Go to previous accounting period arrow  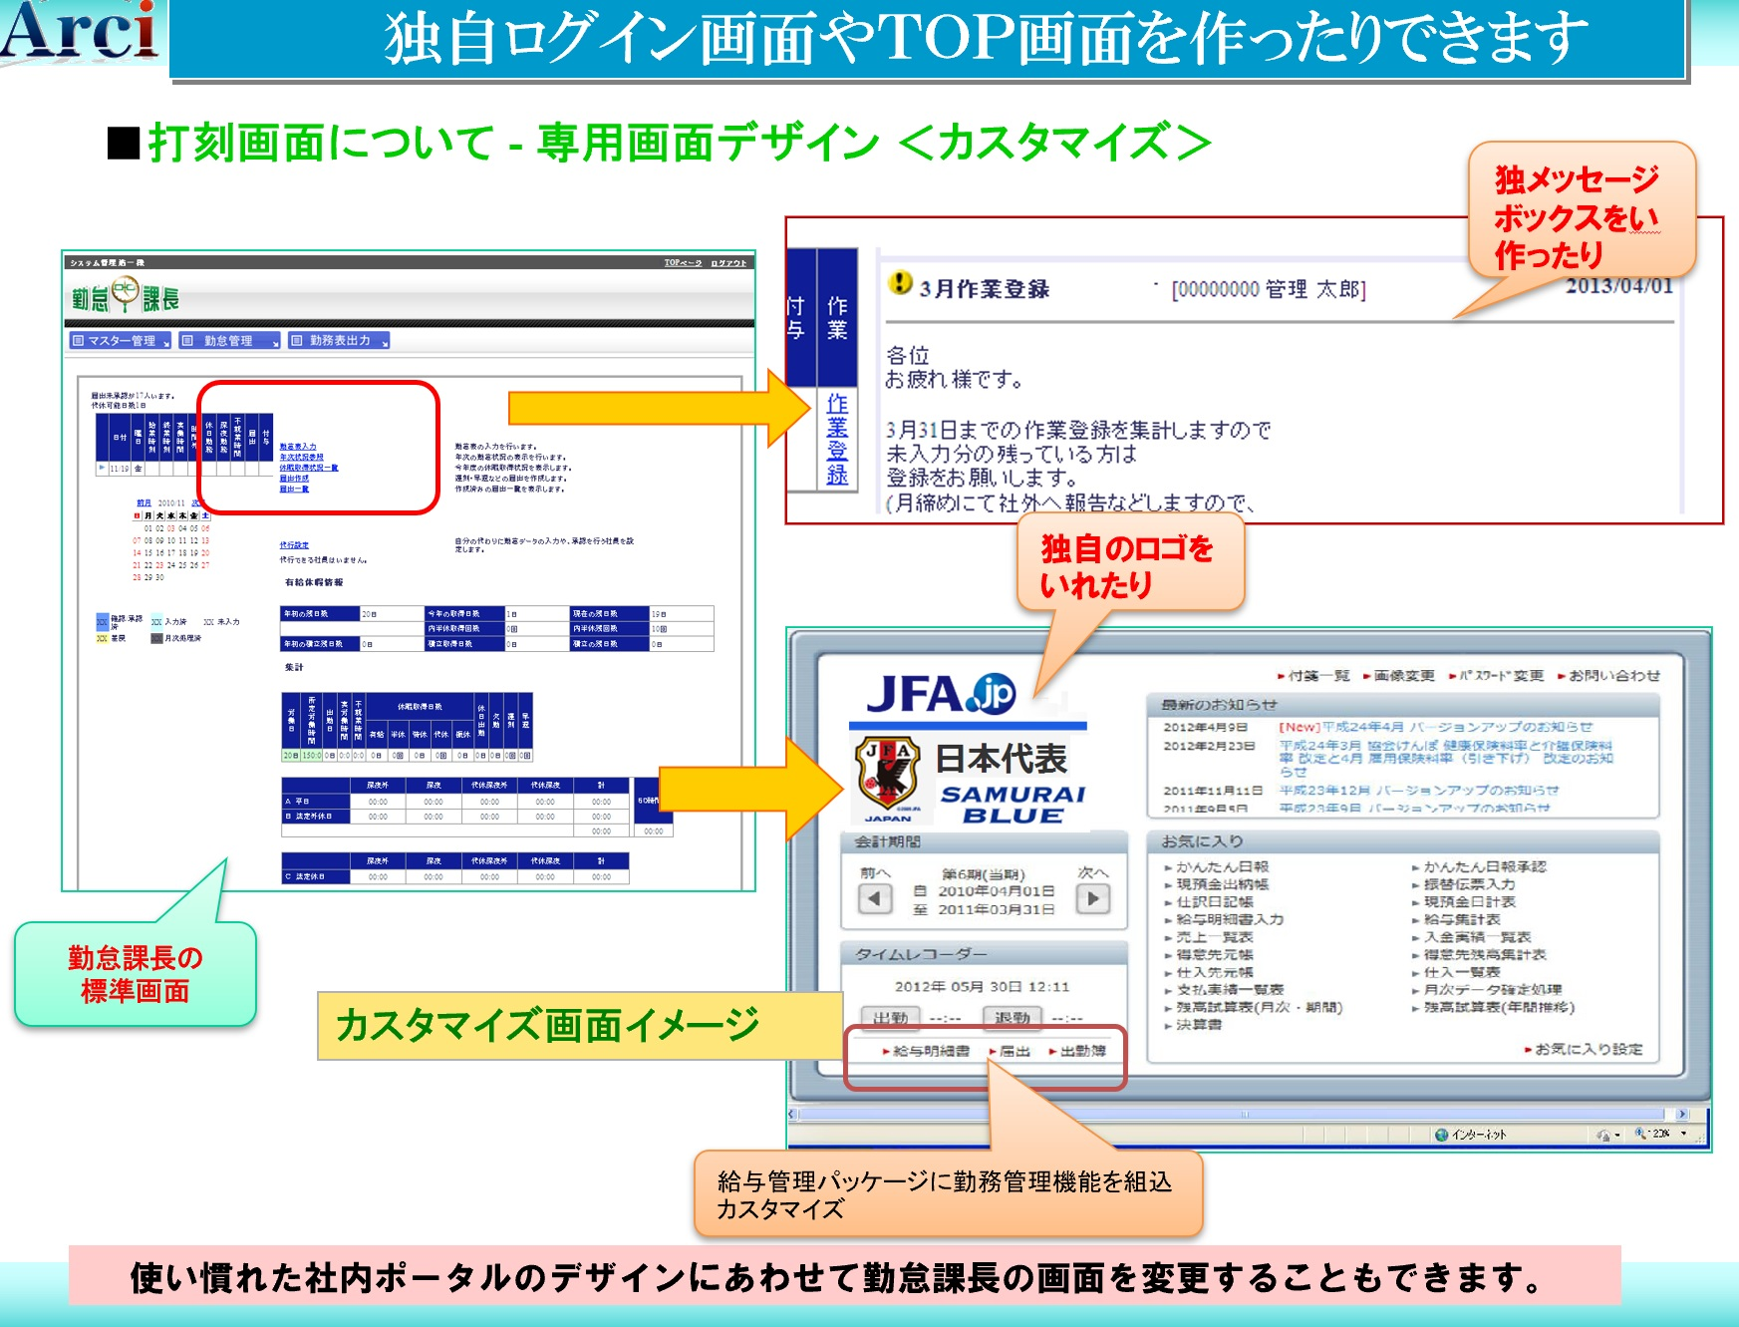pyautogui.click(x=874, y=898)
